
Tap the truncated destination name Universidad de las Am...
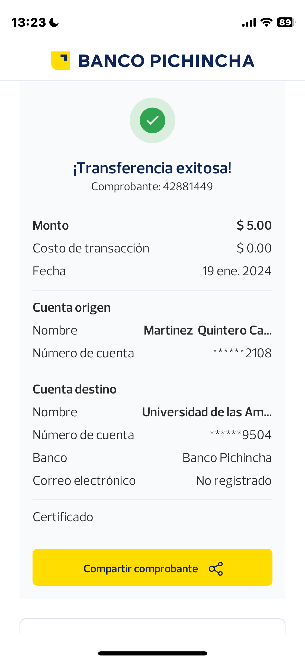207,412
